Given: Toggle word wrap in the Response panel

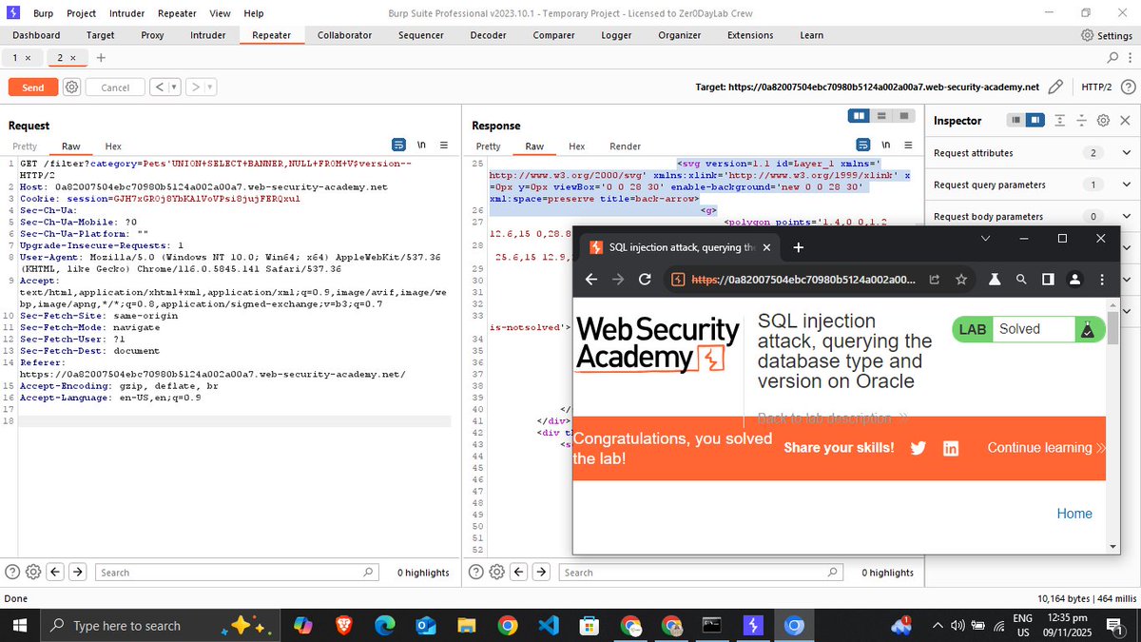Looking at the screenshot, I should tap(864, 146).
